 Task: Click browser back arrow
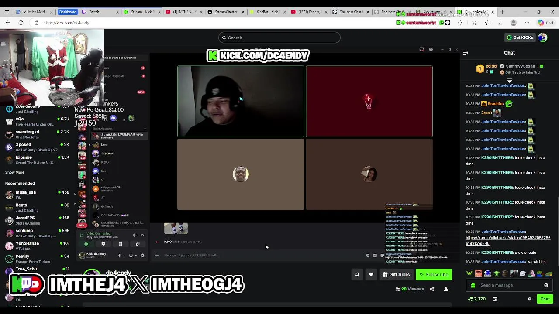pos(8,23)
